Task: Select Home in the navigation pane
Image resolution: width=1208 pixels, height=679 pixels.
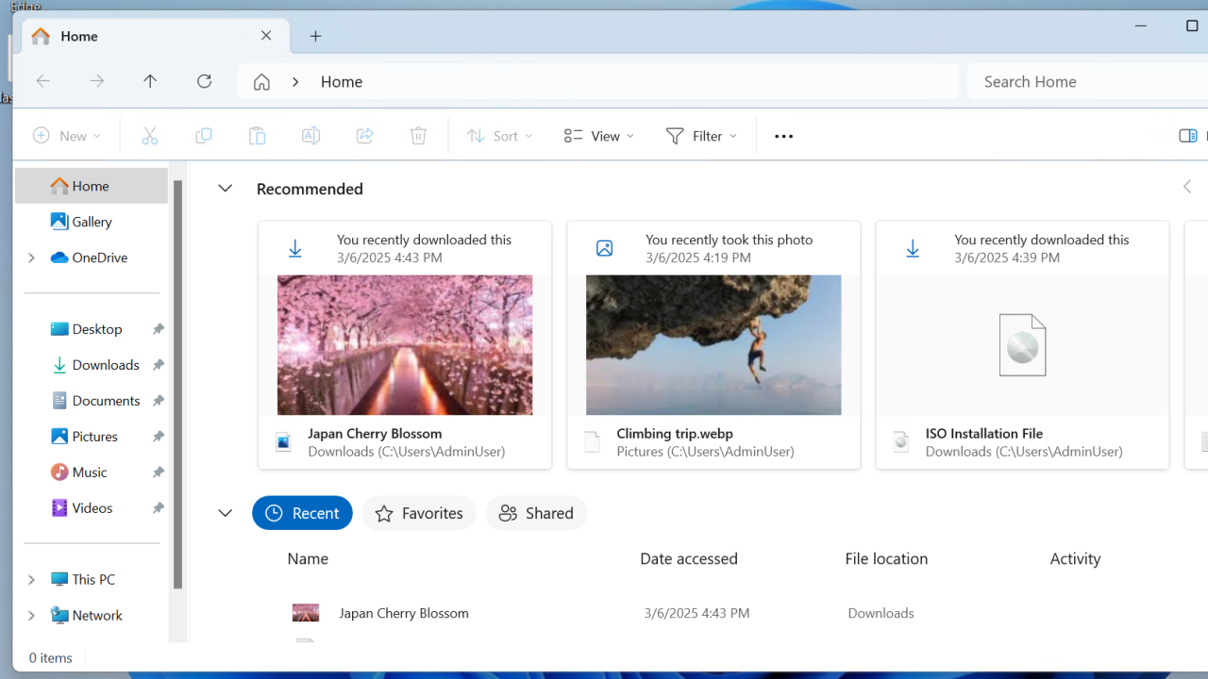Action: (x=92, y=186)
